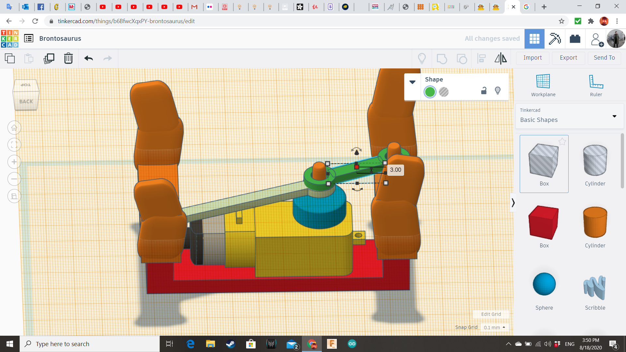The image size is (626, 352).
Task: Click the Undo arrow
Action: (88, 58)
